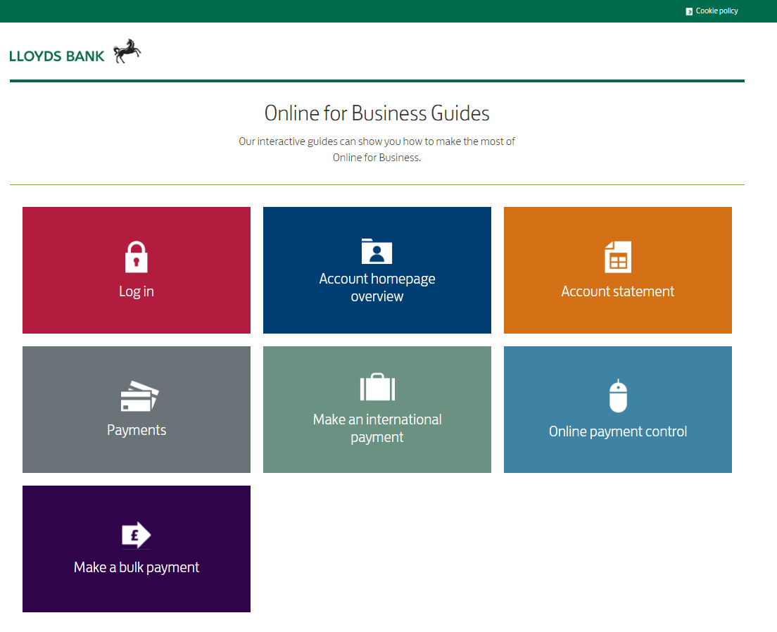Screen dimensions: 777x632
Task: Open the Log in guide label
Action: 137,291
